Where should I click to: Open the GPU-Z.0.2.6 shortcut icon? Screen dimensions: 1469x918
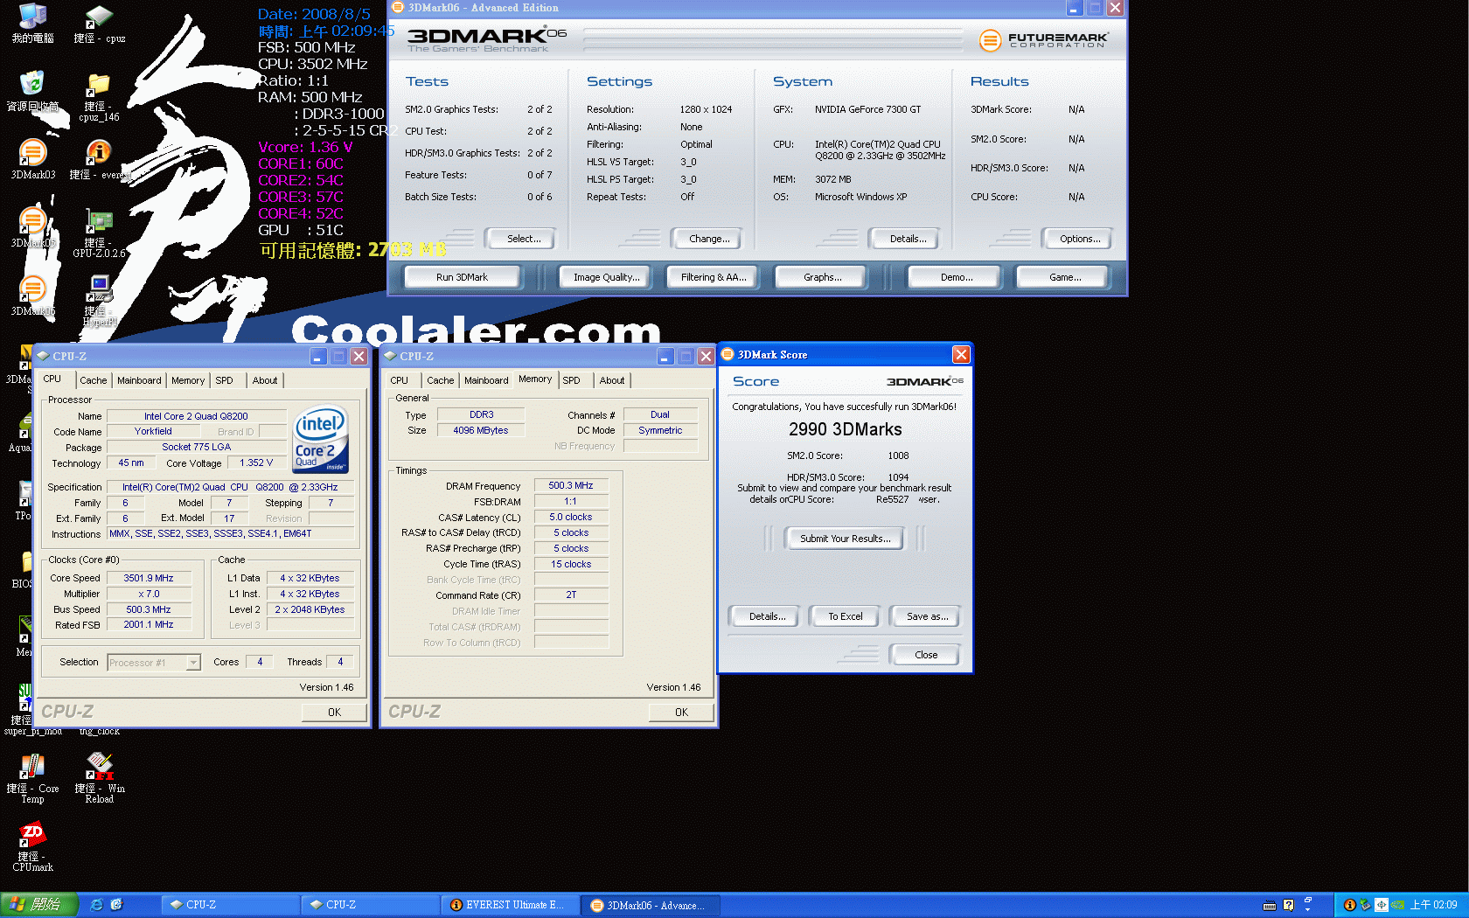tap(99, 233)
